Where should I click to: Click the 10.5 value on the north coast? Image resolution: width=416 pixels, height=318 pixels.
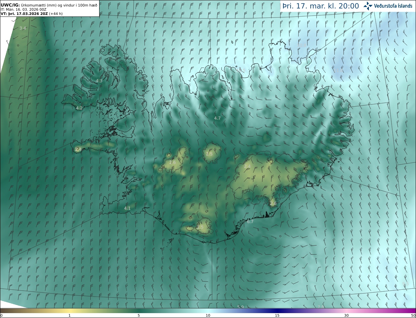(241, 70)
